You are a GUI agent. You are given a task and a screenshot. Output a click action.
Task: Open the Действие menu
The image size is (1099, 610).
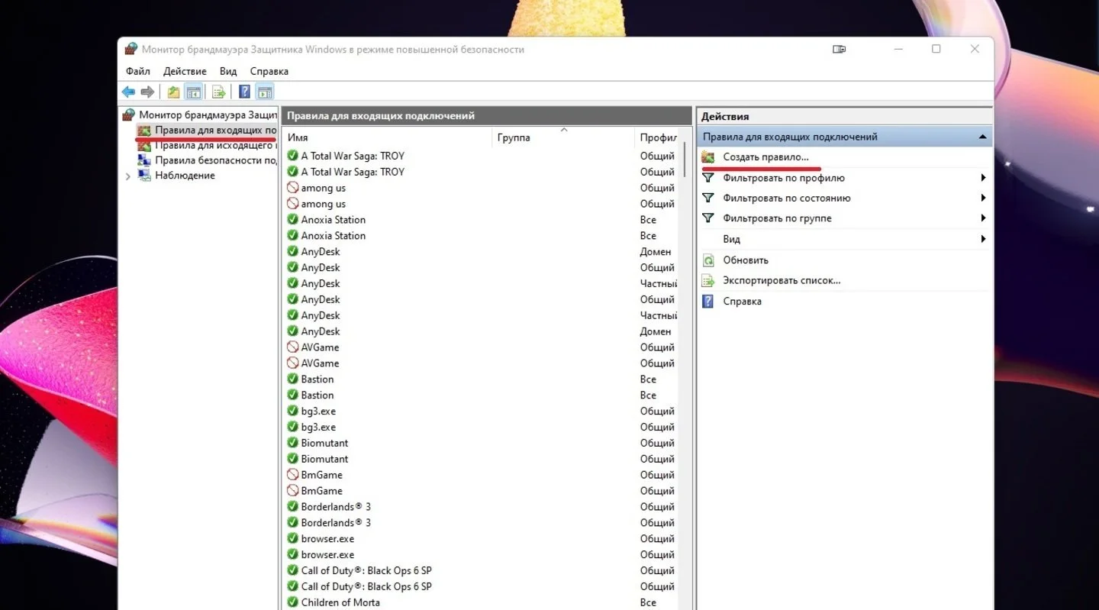click(185, 71)
